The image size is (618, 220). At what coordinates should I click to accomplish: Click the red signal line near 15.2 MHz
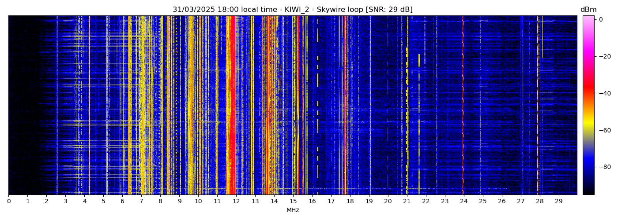[x=298, y=106]
